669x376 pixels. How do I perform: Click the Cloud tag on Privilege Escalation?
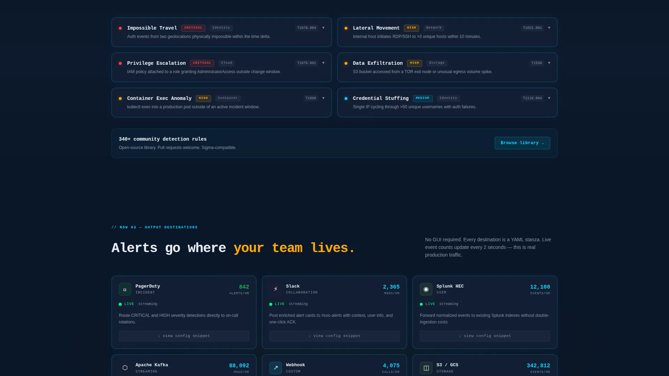coord(226,63)
